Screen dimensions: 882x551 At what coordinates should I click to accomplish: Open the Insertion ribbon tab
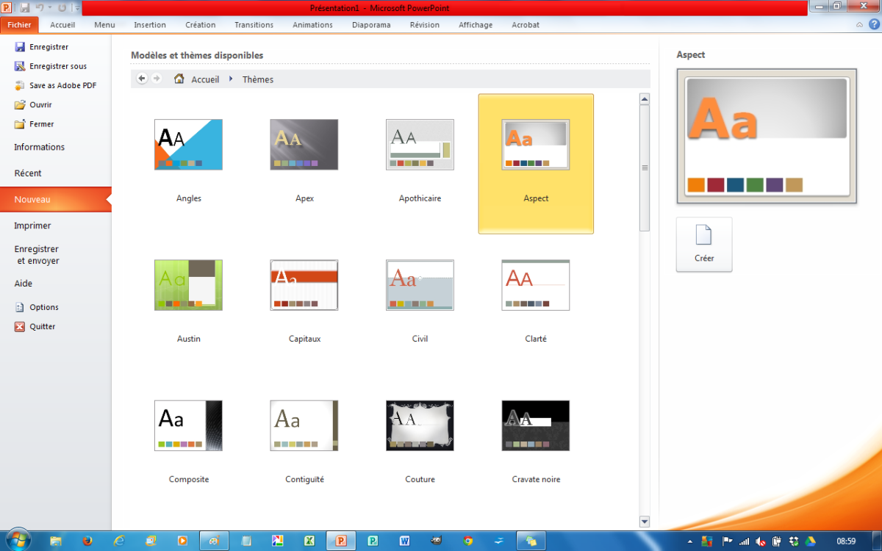[150, 25]
